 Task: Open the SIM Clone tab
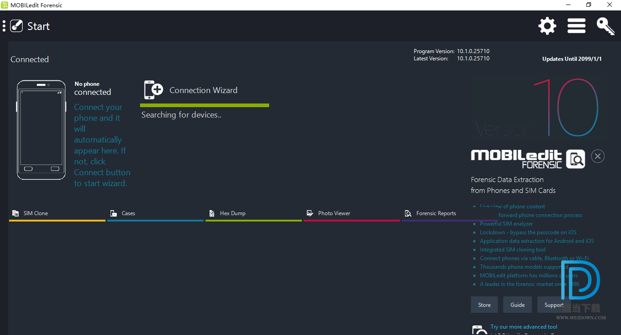pyautogui.click(x=57, y=214)
